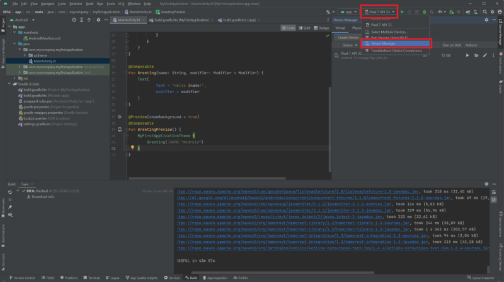Toggle Project tool window side tab

(x=3, y=25)
